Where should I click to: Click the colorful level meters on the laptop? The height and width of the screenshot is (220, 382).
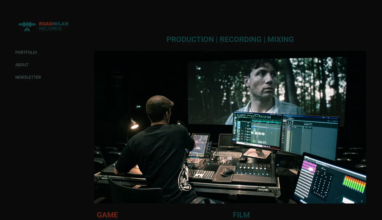[354, 183]
